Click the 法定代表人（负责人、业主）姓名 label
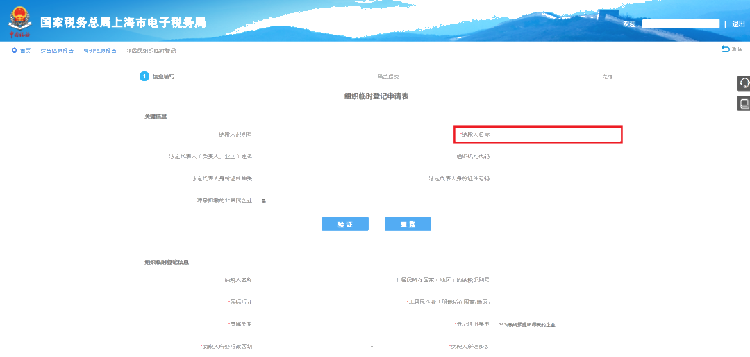This screenshot has width=750, height=357. tap(210, 156)
